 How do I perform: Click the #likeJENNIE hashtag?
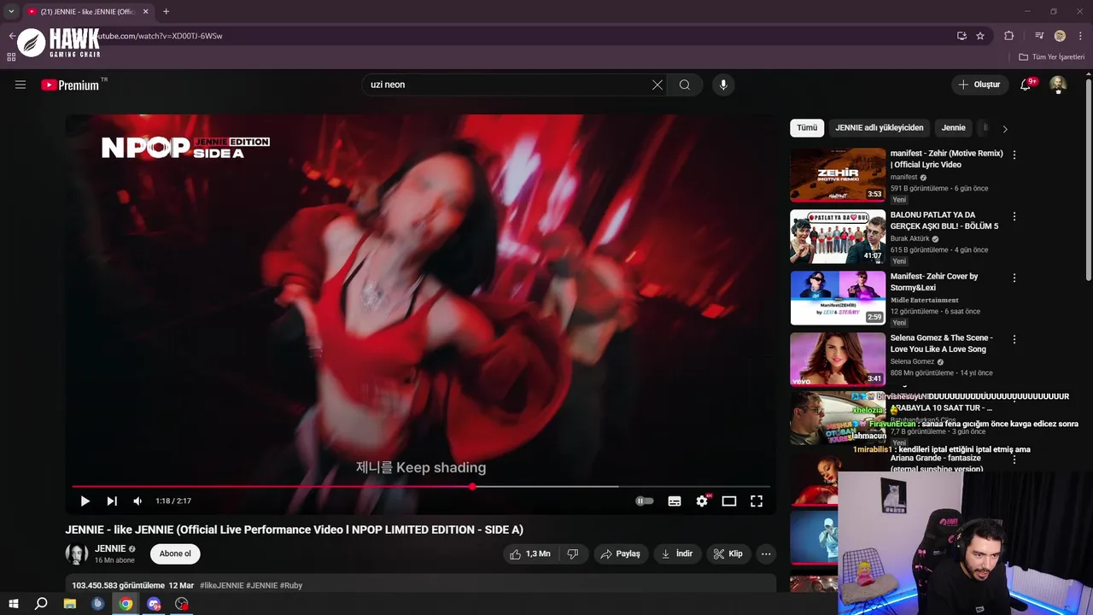pyautogui.click(x=222, y=585)
